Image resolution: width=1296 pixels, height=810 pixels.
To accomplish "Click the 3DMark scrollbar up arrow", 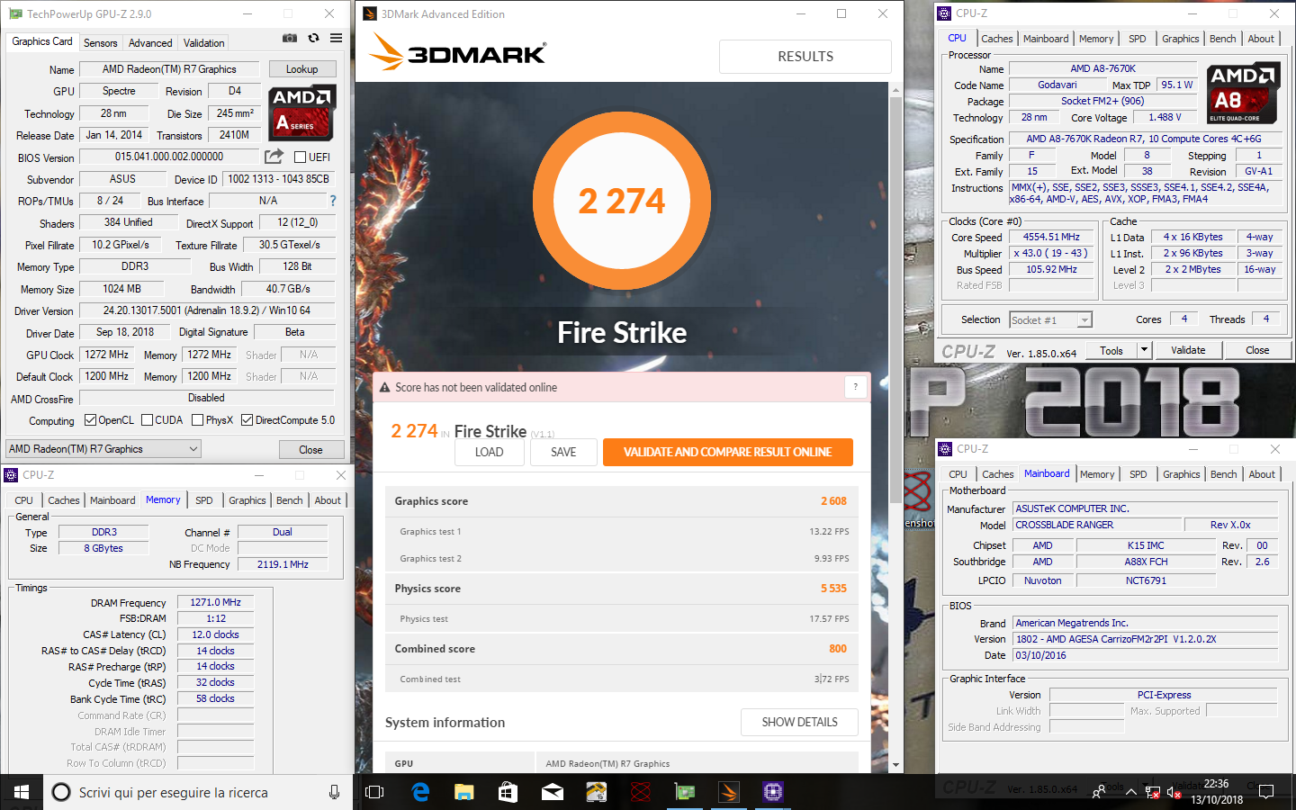I will (895, 90).
